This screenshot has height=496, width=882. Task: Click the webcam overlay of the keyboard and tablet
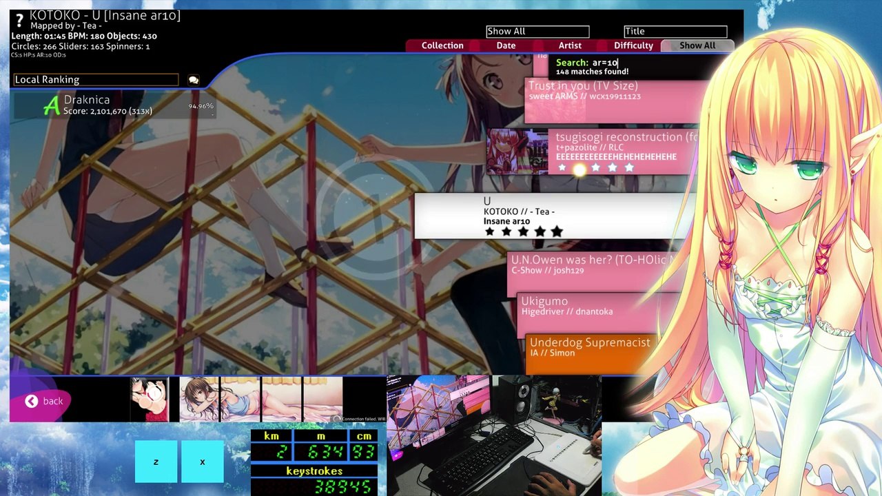coord(493,435)
